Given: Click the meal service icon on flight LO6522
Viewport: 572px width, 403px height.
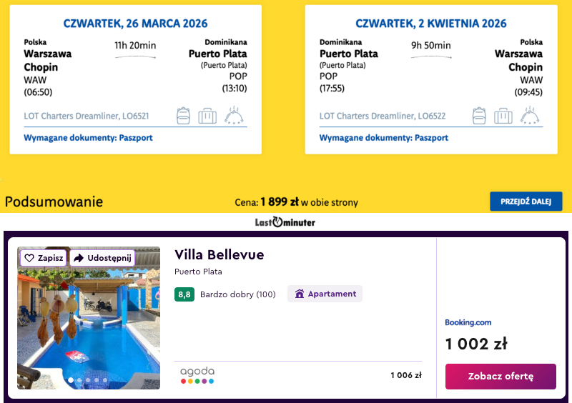Looking at the screenshot, I should coord(530,115).
